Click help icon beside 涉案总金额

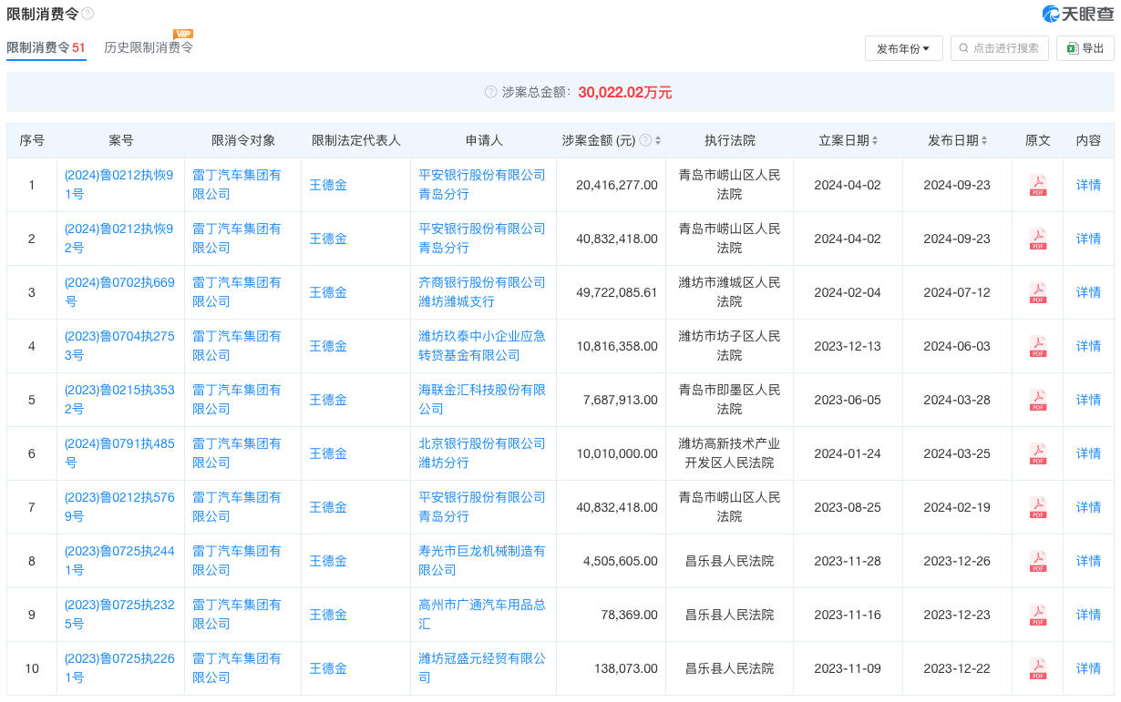pyautogui.click(x=490, y=92)
